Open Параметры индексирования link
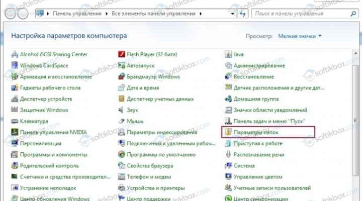 point(162,133)
